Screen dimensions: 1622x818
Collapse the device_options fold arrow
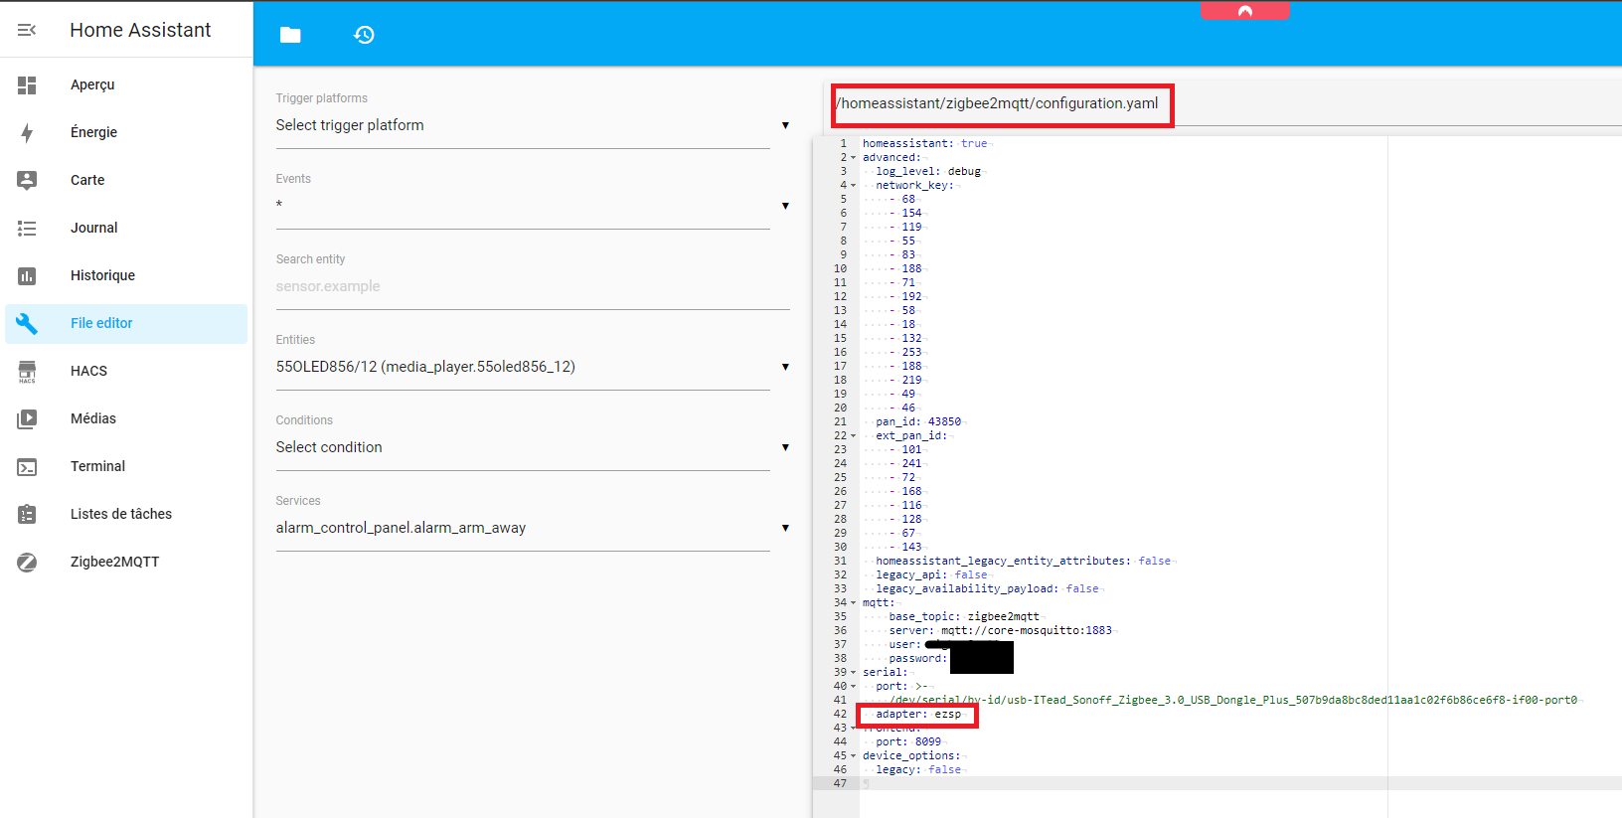[x=853, y=756]
